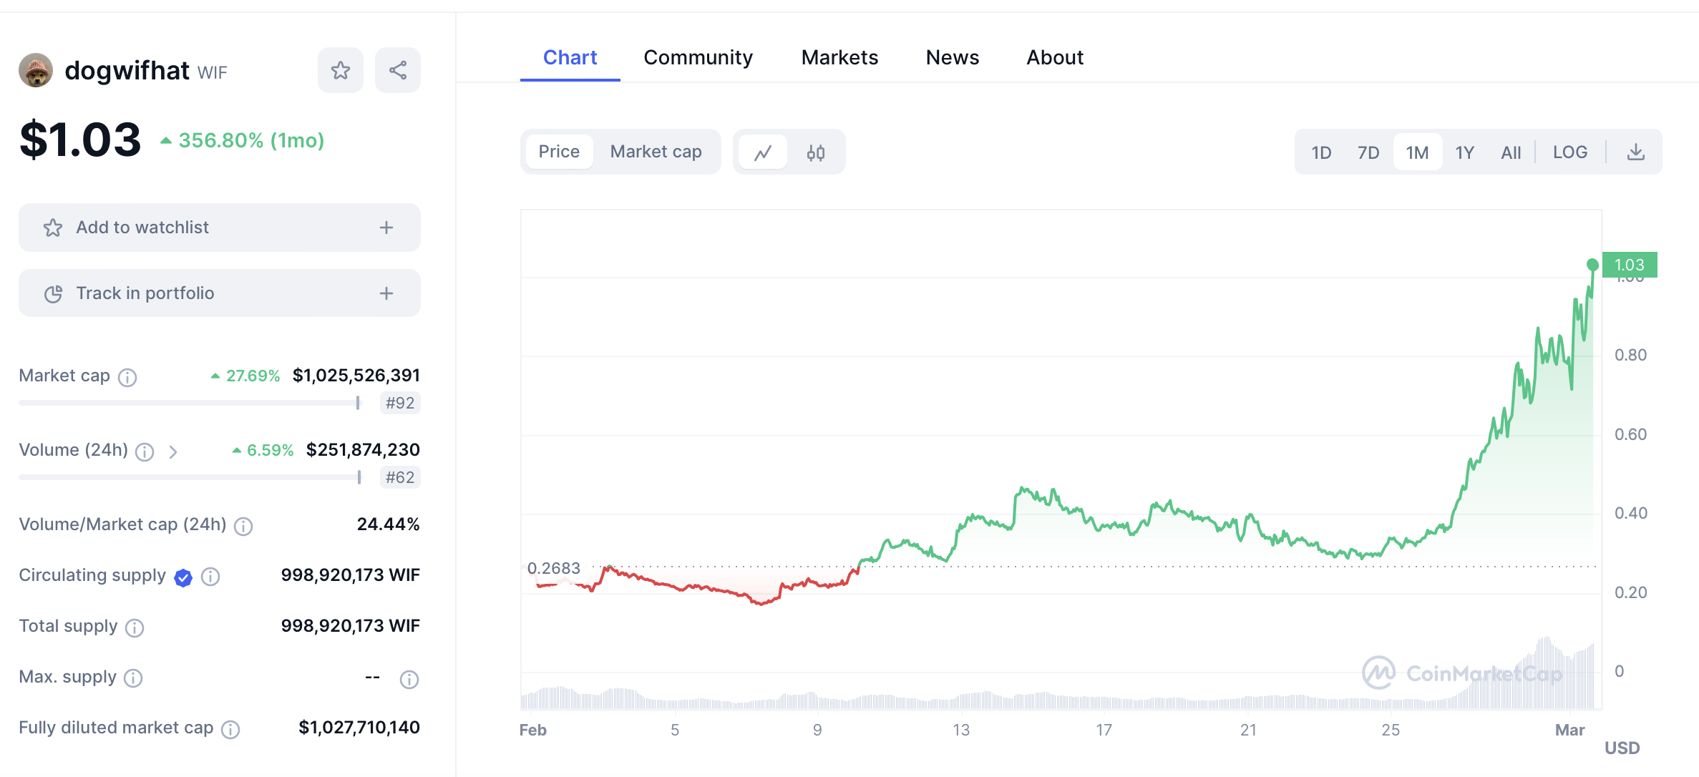Click the share icon next to the title

point(398,70)
